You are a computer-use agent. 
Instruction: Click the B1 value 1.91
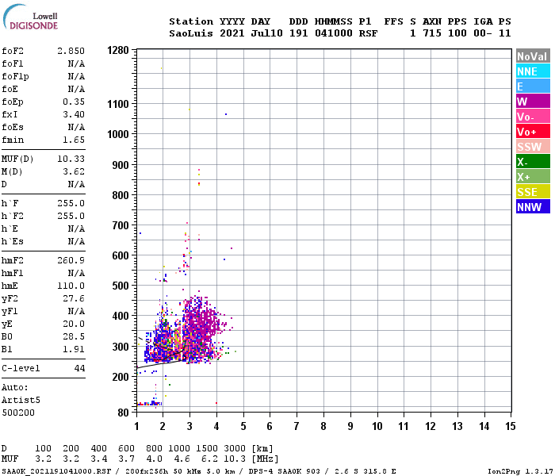(x=74, y=349)
